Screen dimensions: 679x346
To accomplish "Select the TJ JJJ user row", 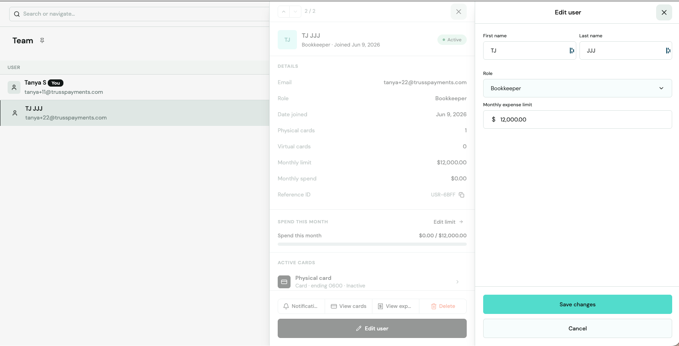I will click(x=134, y=113).
